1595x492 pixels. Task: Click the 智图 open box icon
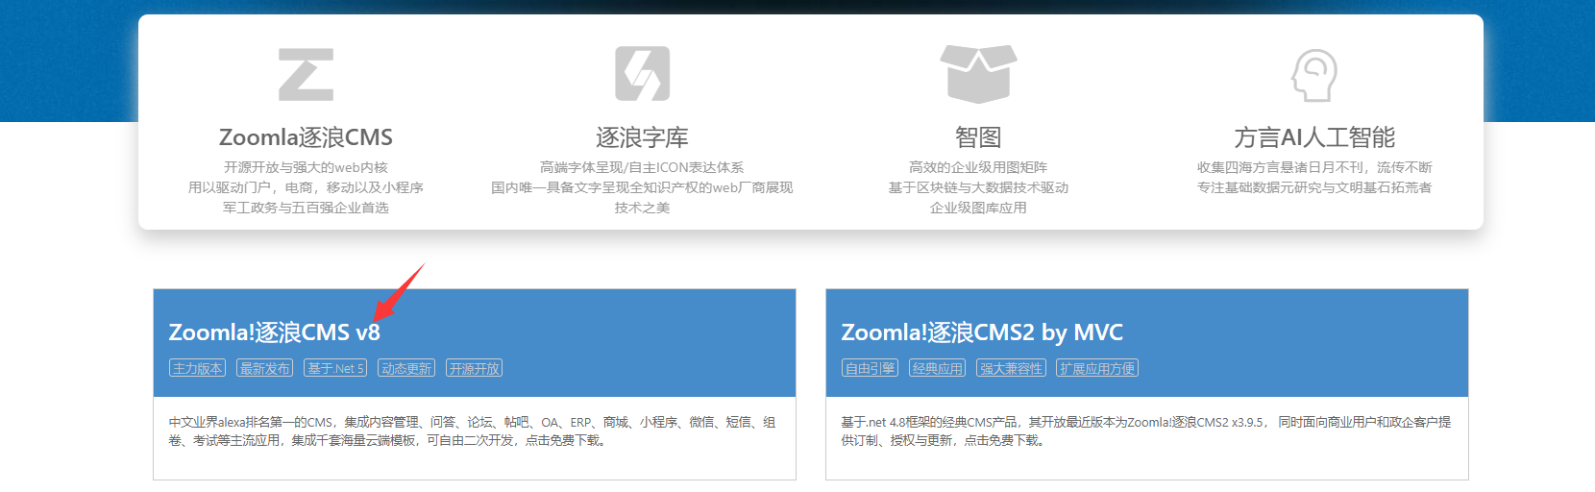click(x=978, y=74)
